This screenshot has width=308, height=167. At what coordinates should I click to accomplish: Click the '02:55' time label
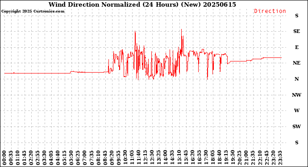pos(38,158)
